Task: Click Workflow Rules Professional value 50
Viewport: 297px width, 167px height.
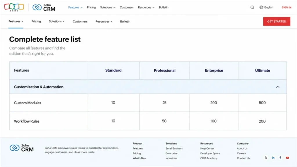Action: pyautogui.click(x=164, y=121)
